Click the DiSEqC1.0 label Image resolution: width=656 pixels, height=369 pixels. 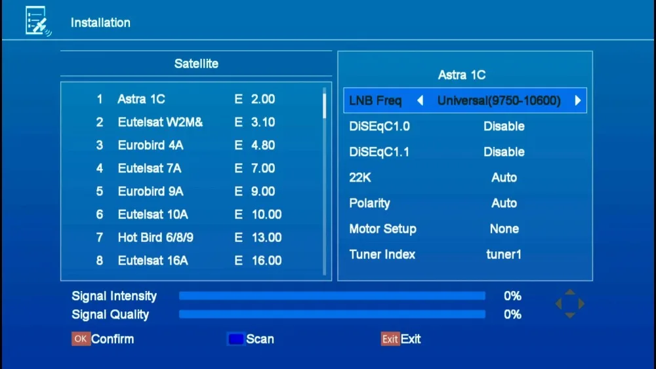(x=379, y=126)
